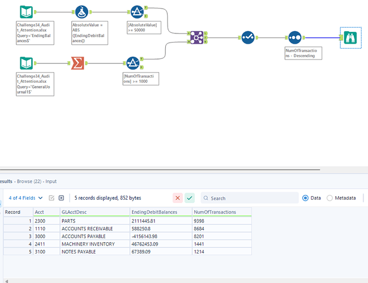Click the red X cancel button
The height and width of the screenshot is (283, 368).
178,198
